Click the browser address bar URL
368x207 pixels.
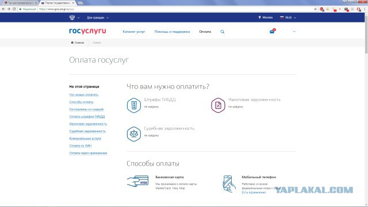tap(56, 9)
